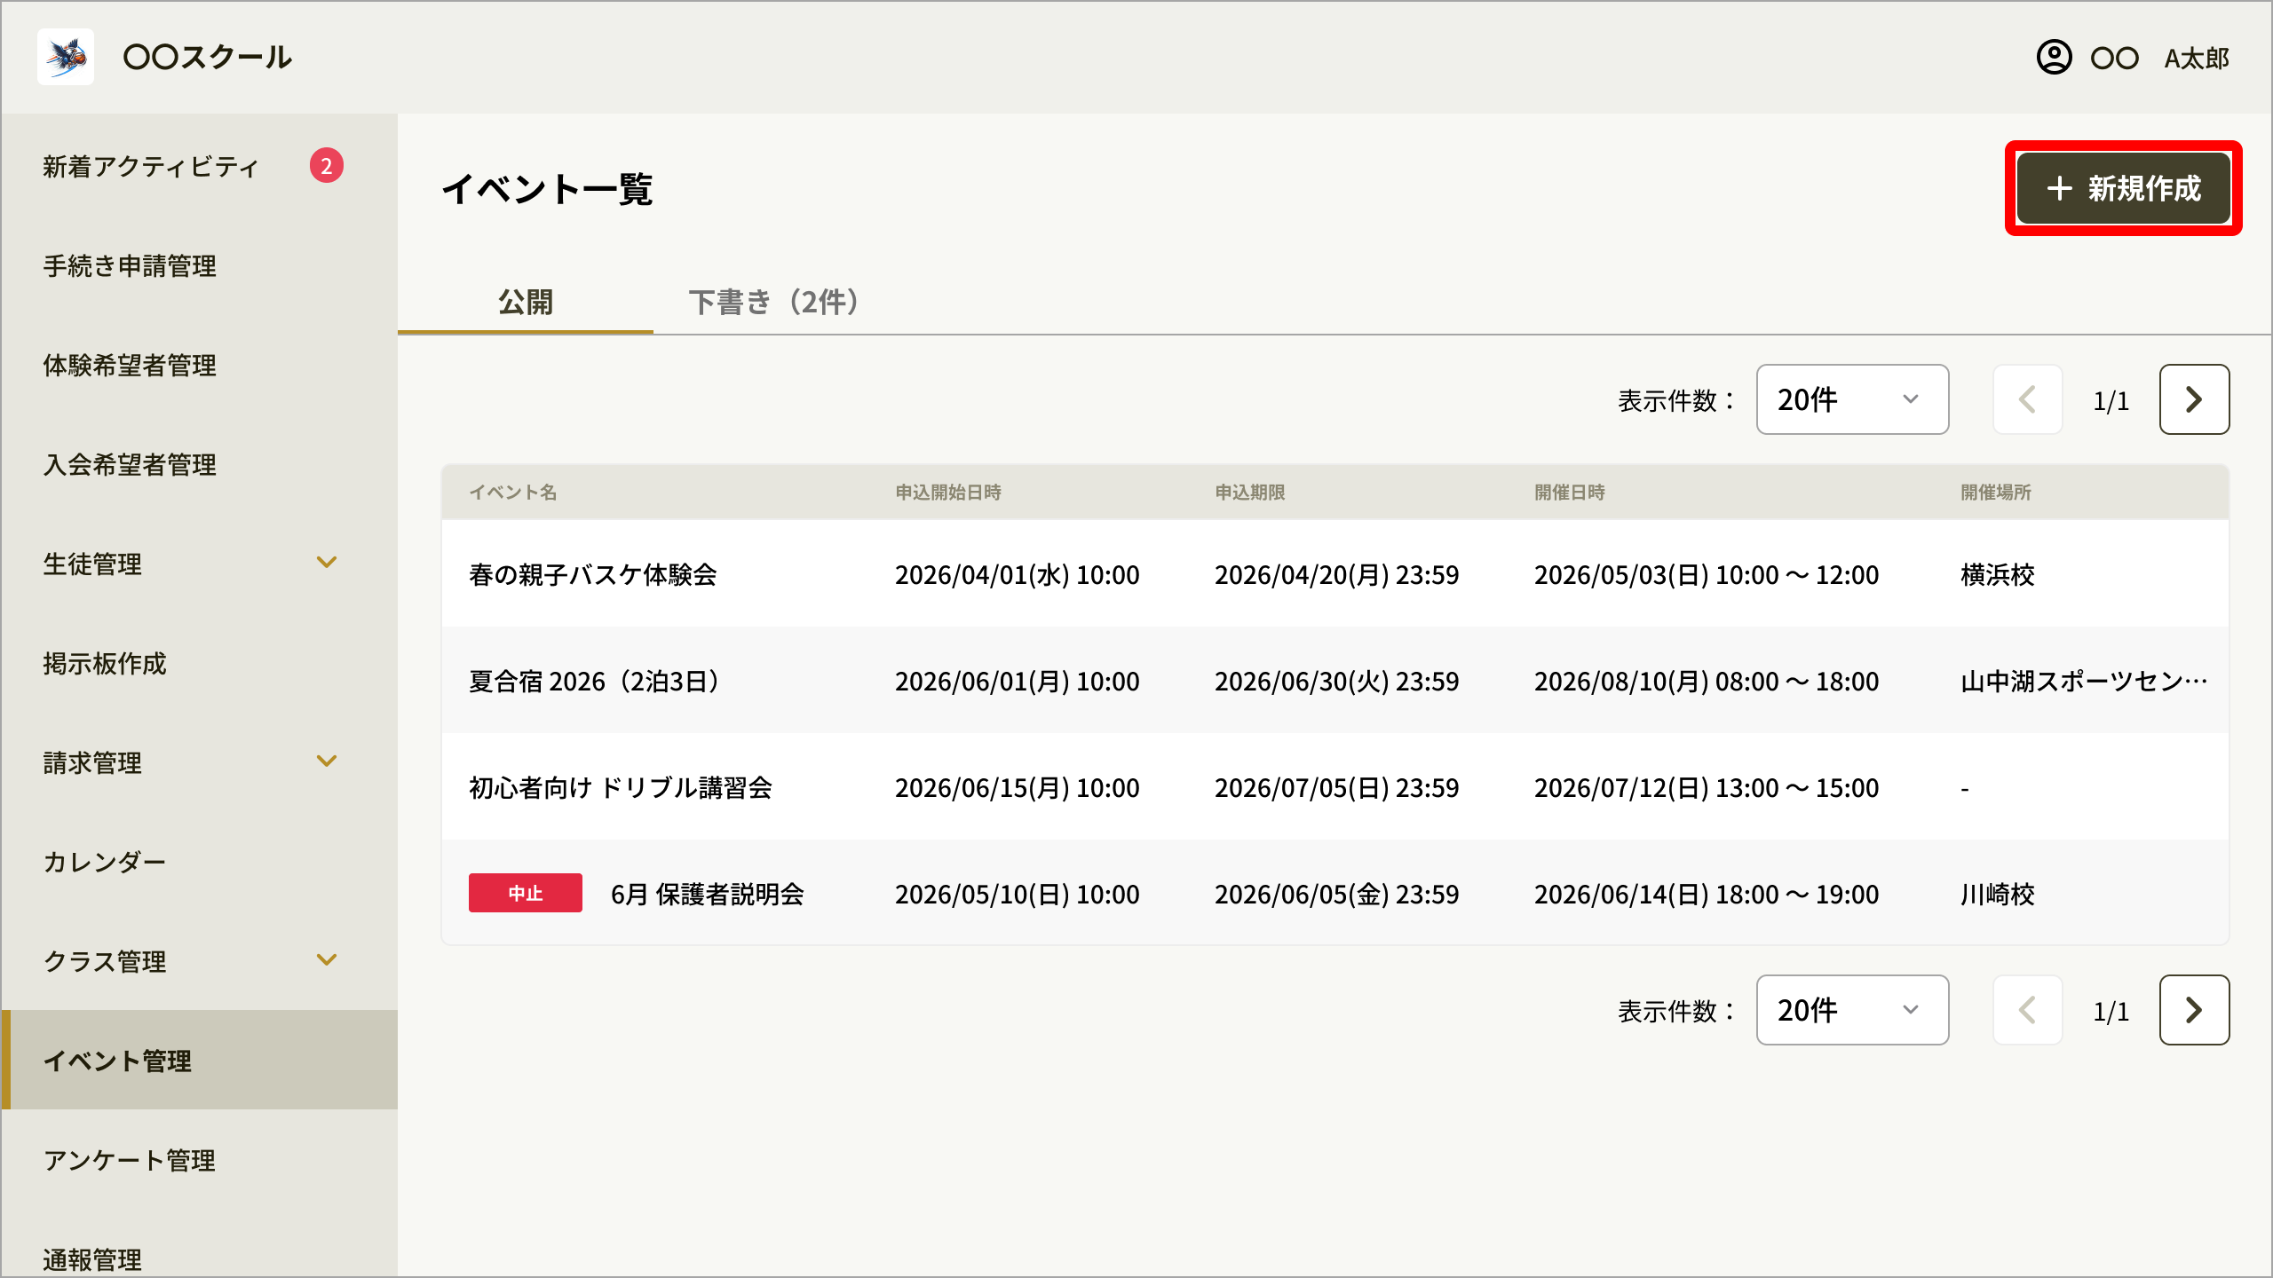Open 掲示板作成 in the sidebar
Viewport: 2273px width, 1278px height.
tap(200, 663)
